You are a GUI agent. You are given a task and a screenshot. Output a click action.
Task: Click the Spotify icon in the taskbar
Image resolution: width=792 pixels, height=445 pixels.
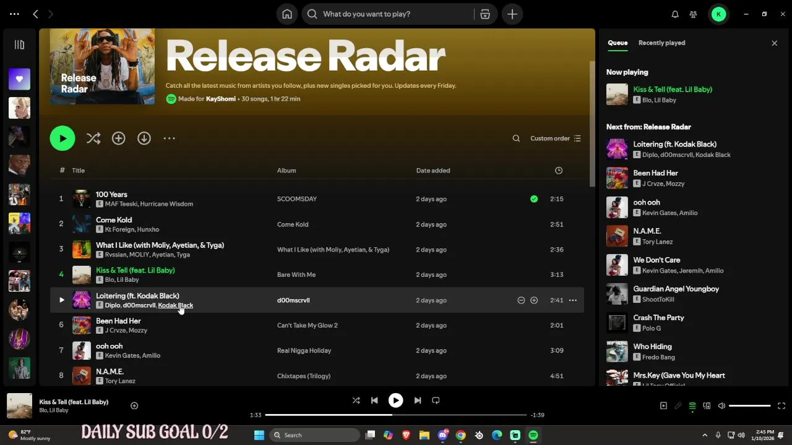click(533, 435)
